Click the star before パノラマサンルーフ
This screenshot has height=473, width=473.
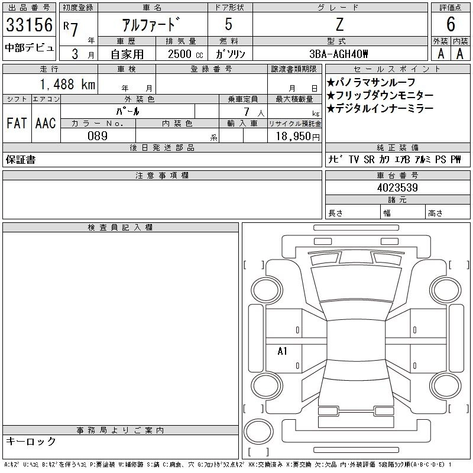(x=331, y=82)
